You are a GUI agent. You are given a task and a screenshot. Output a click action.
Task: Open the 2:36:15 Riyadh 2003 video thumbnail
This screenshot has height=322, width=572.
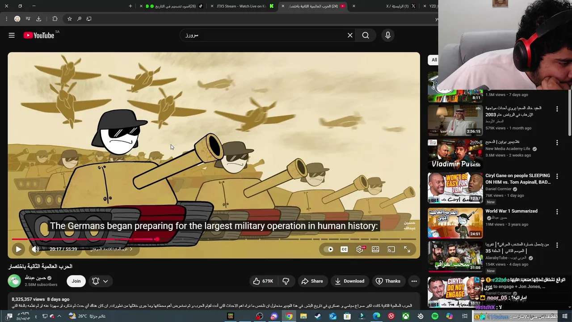point(455,120)
